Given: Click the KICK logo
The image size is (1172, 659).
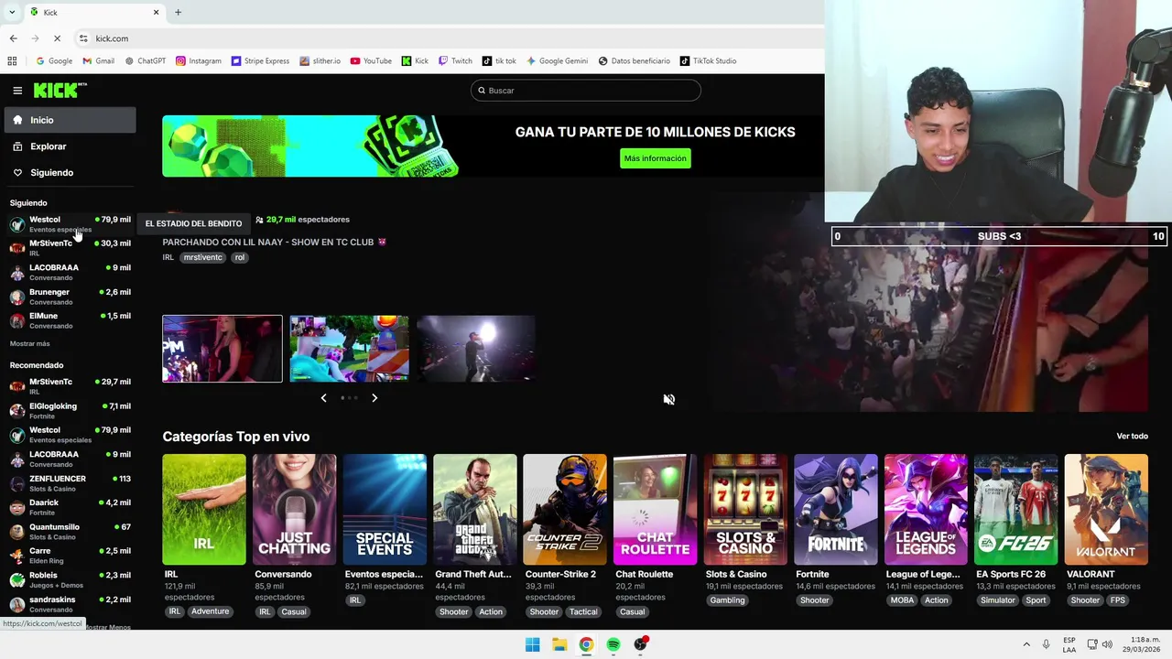Looking at the screenshot, I should 60,90.
